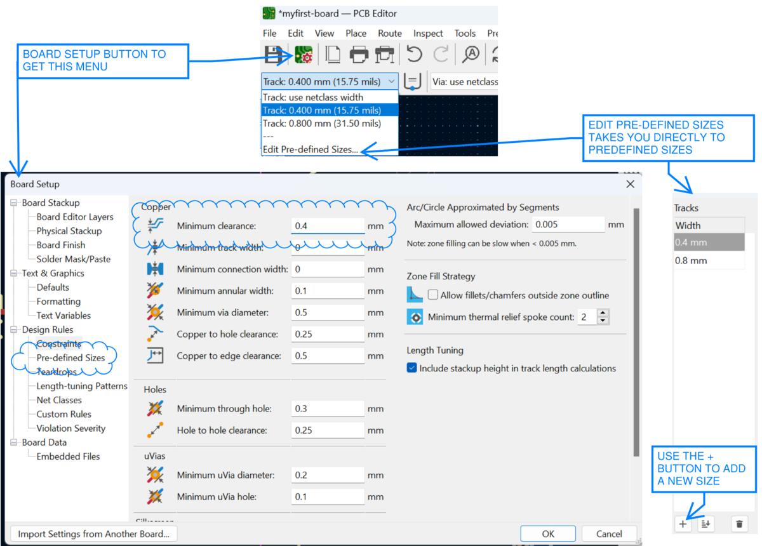
Task: Click the Plot icon in toolbar
Action: (x=384, y=55)
